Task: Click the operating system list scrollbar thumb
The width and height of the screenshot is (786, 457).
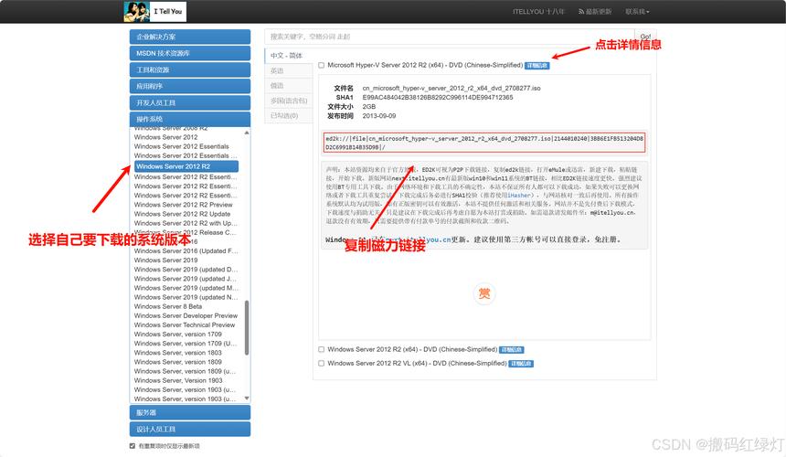Action: [x=247, y=328]
